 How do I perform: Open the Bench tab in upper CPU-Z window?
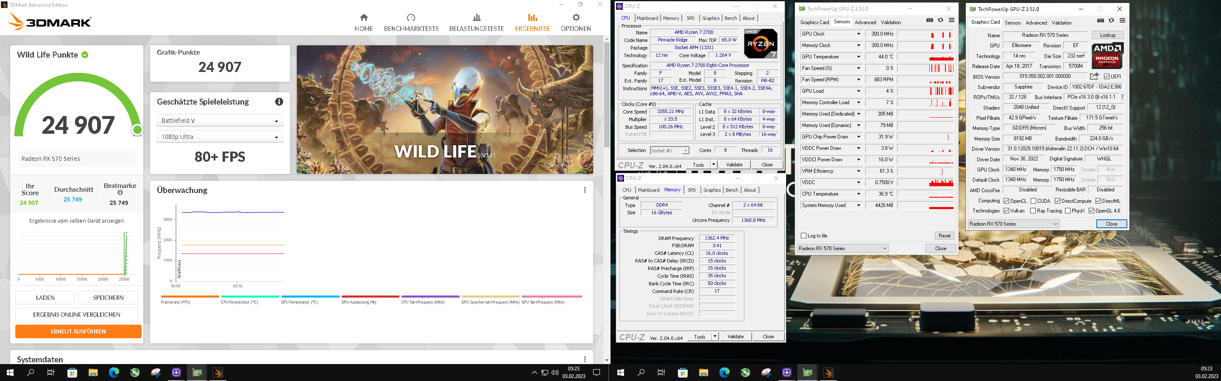[x=730, y=18]
